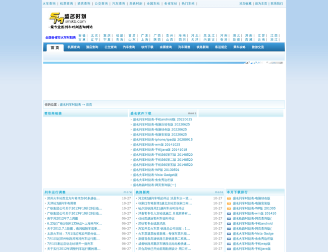Screen dimensions: 328x252
Task: Expand more in 盛名软件下载 section
Action: click(192, 114)
